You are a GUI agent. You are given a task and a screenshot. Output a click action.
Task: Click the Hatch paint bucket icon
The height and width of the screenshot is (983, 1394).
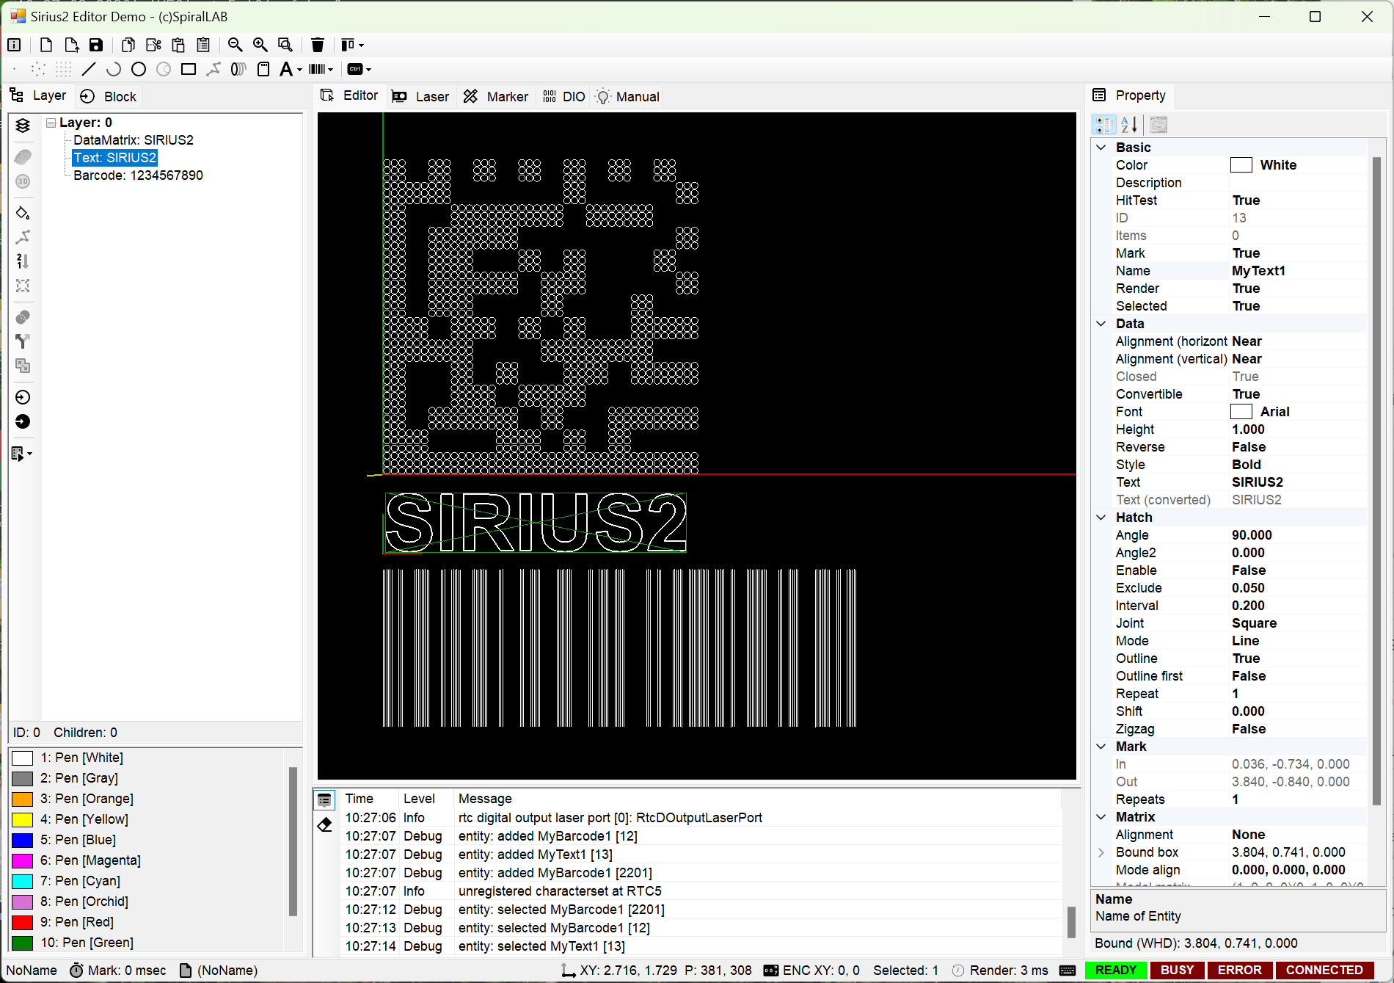23,213
